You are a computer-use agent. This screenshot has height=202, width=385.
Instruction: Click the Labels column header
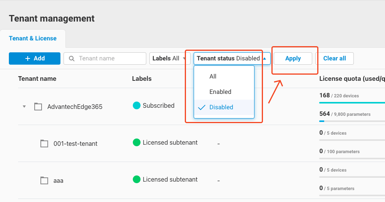(x=142, y=78)
